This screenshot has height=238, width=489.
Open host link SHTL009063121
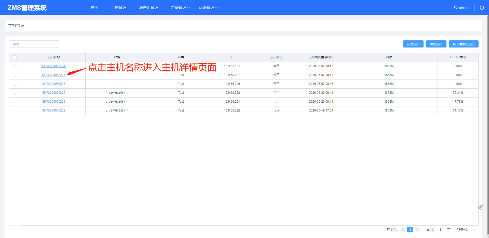[x=54, y=66]
